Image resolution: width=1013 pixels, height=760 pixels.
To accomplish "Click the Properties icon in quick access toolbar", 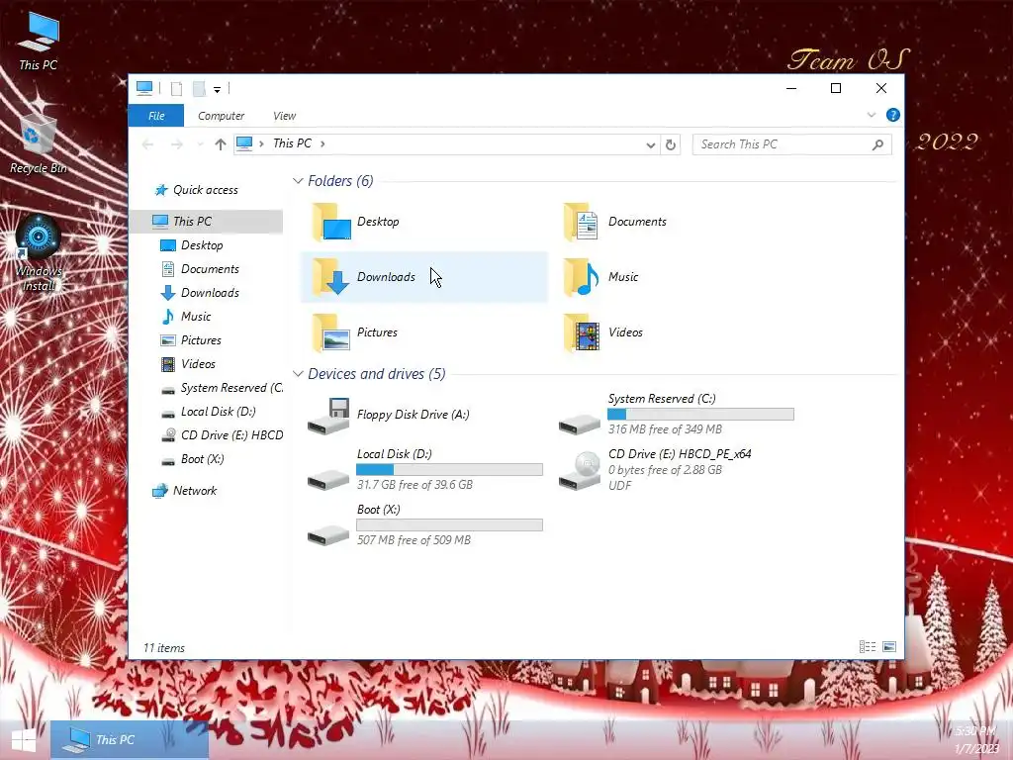I will point(176,88).
